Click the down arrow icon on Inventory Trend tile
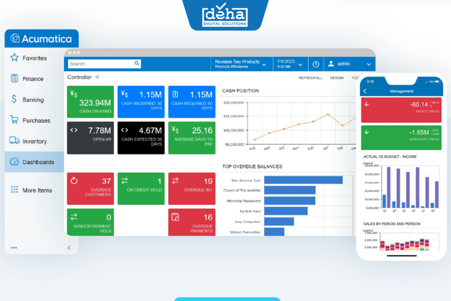 pos(366,132)
